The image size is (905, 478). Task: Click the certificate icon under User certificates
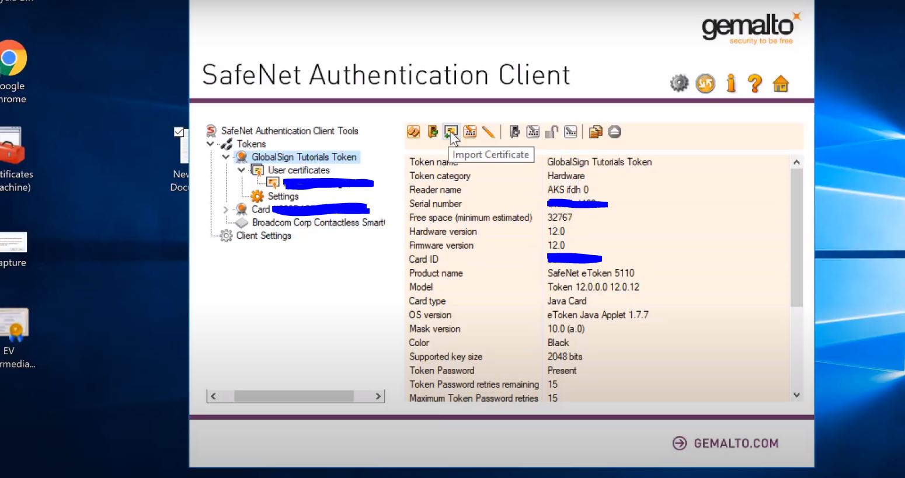tap(273, 183)
